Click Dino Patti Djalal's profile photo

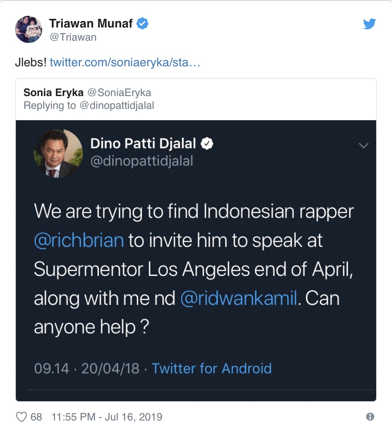pyautogui.click(x=58, y=153)
